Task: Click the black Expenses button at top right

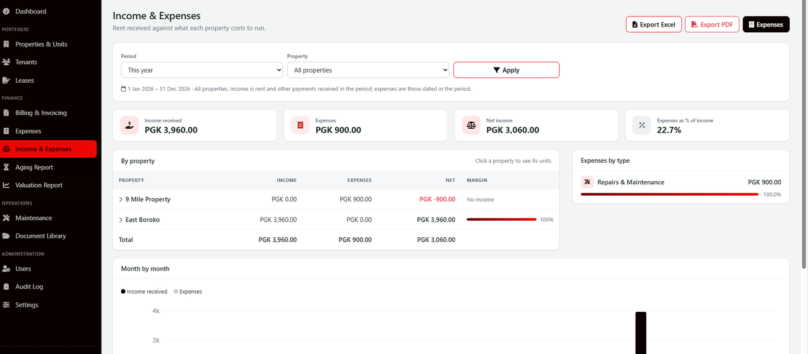Action: pyautogui.click(x=766, y=25)
